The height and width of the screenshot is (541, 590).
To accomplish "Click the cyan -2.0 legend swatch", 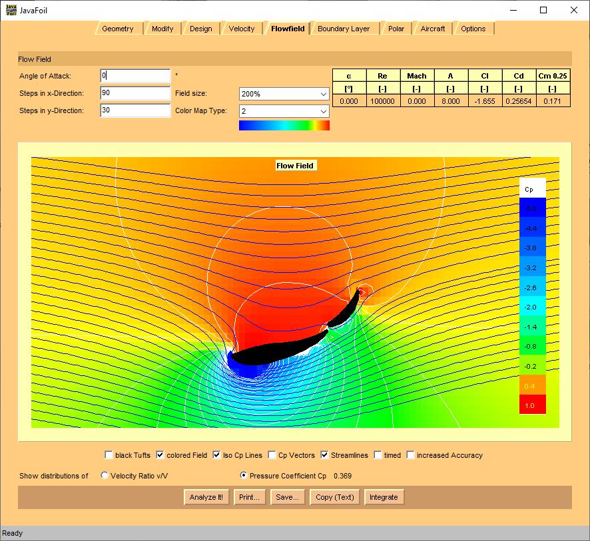I will (533, 306).
